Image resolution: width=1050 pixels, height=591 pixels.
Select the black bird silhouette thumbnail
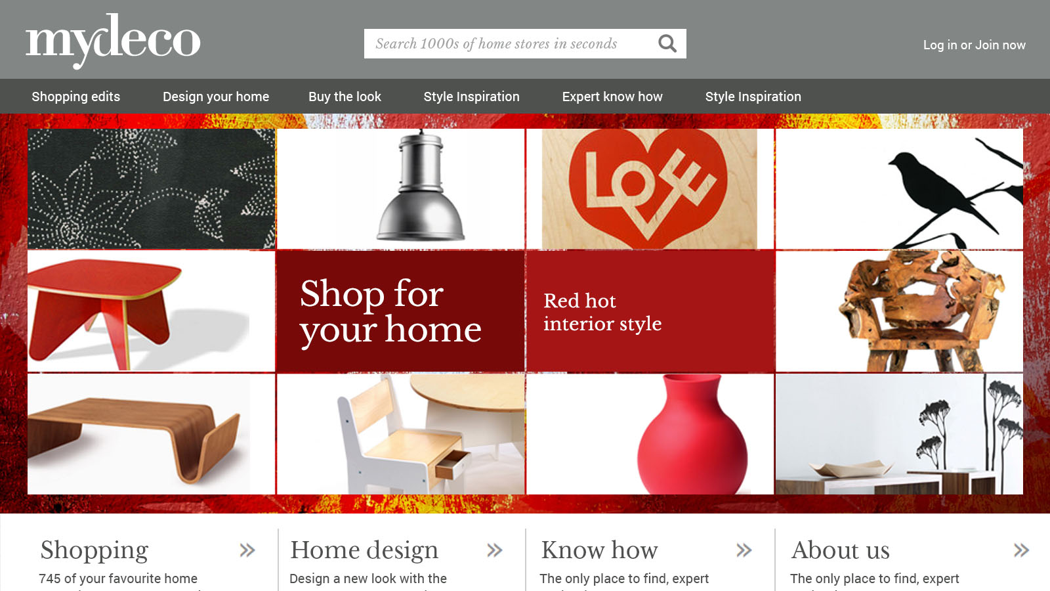pos(900,188)
